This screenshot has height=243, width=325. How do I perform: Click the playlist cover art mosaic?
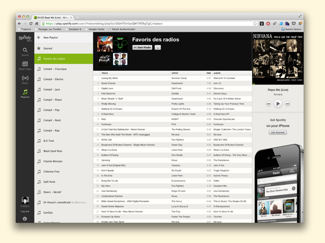point(112,52)
